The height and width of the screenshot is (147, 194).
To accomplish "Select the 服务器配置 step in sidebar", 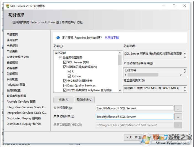I will pos(14,90).
